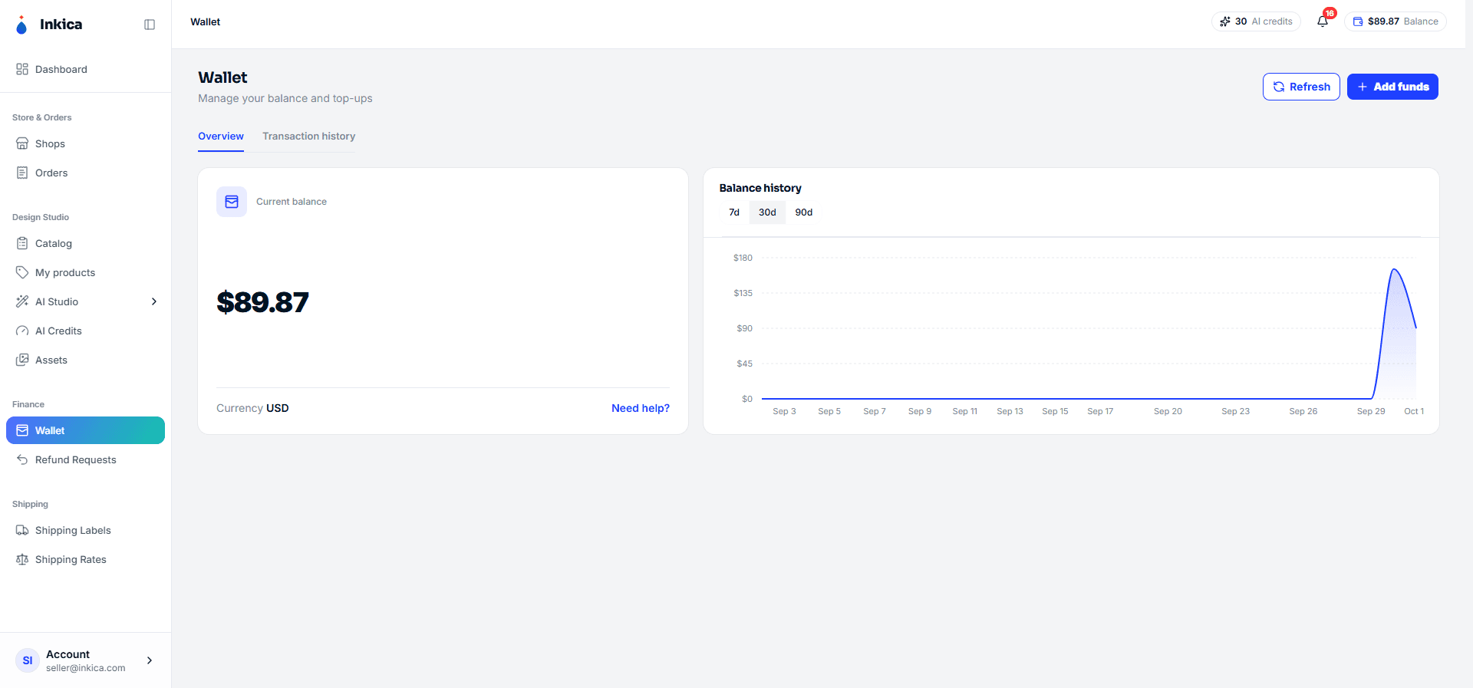This screenshot has width=1473, height=688.
Task: Select the 30d balance history range
Action: (767, 212)
